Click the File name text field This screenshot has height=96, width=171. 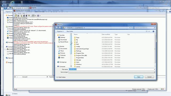click(x=111, y=69)
